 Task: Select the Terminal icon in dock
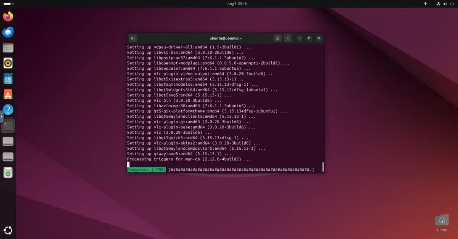8,125
